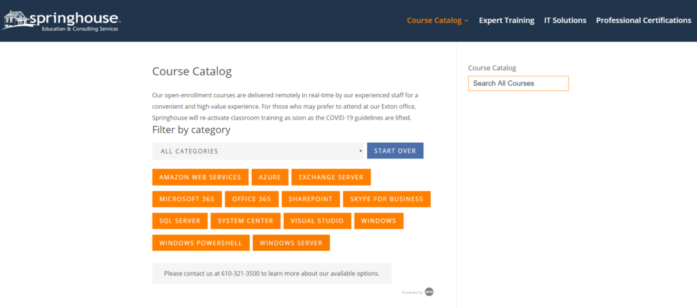Navigate to Professional Certifications

tap(643, 20)
